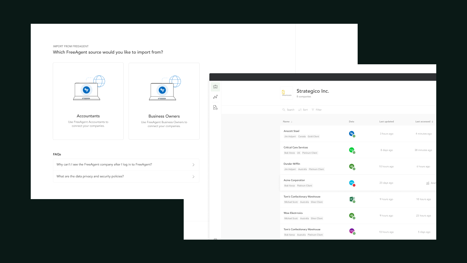This screenshot has height=263, width=467.
Task: Sort by the Name column header
Action: click(288, 122)
